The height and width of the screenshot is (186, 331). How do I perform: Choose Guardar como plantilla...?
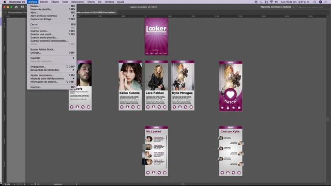pyautogui.click(x=52, y=38)
